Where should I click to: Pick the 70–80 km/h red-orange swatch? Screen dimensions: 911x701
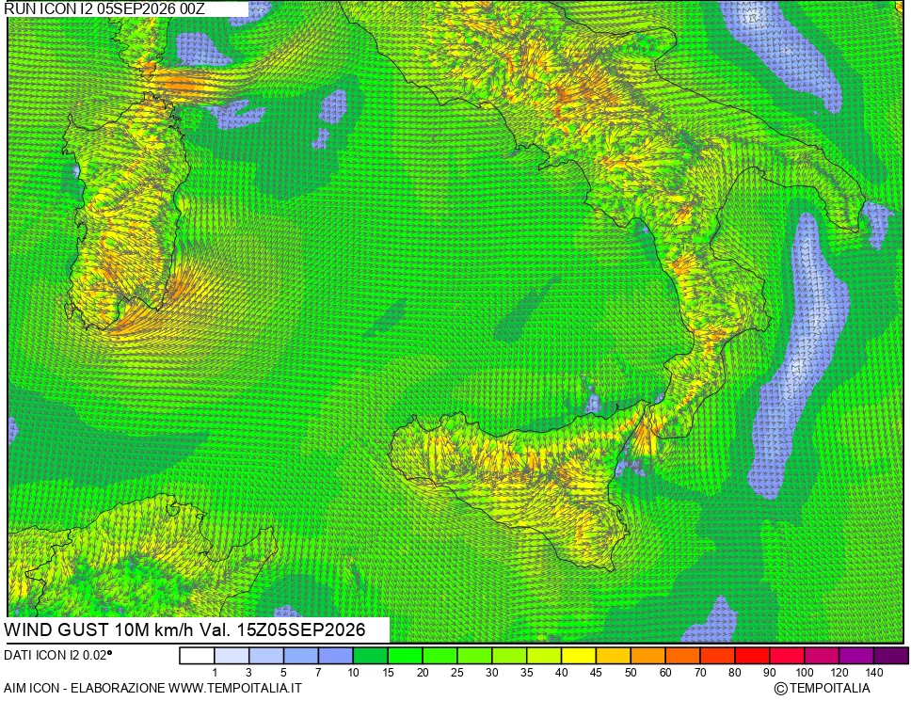point(717,656)
